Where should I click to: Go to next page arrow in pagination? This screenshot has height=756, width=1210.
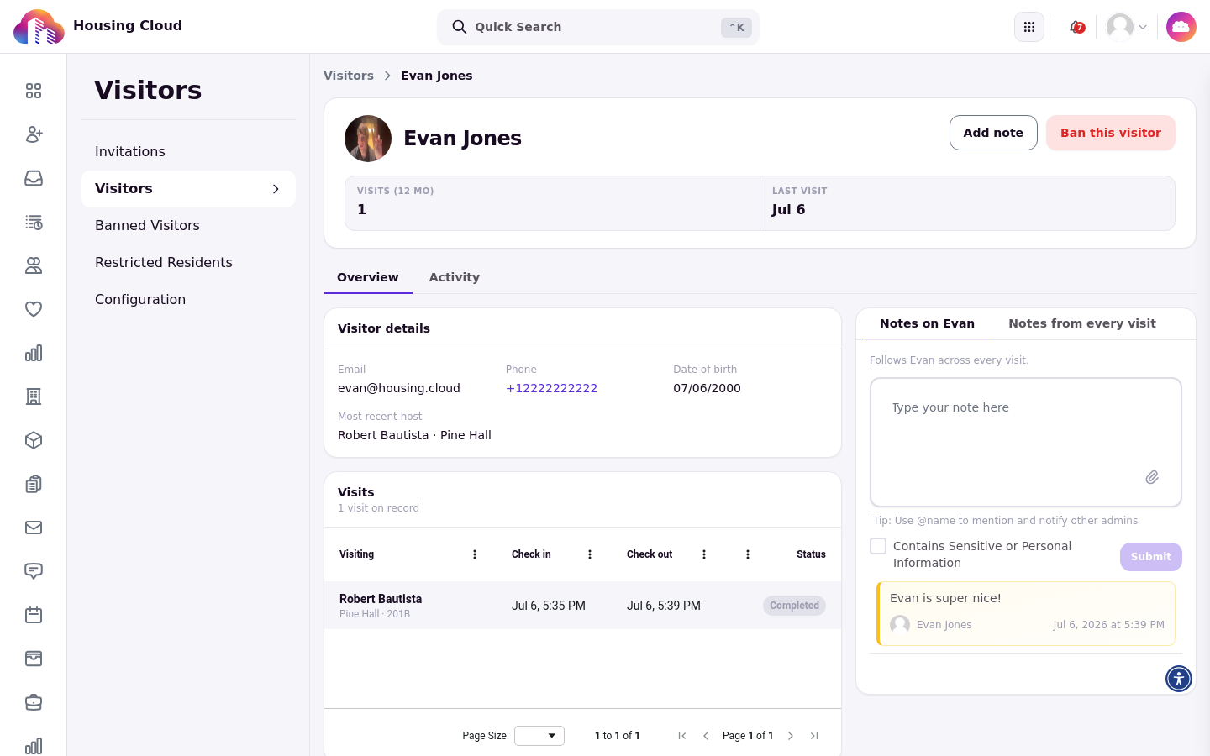point(791,736)
